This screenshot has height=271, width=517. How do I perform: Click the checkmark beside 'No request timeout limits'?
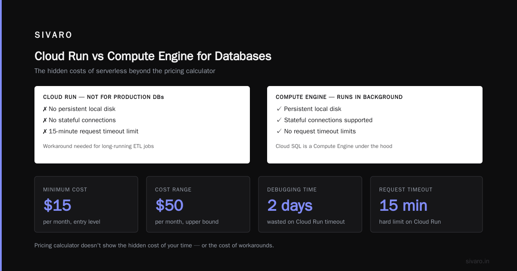[279, 132]
